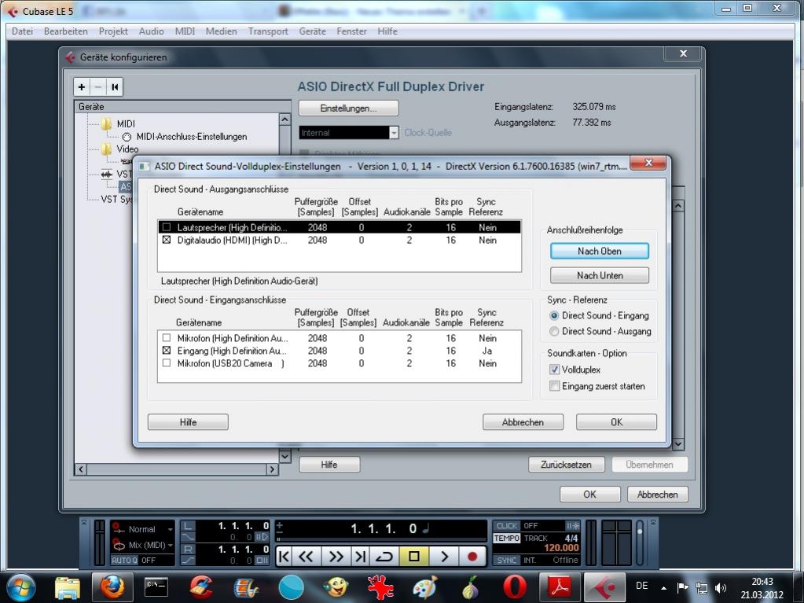Screen dimensions: 804x603
Task: Open the Mix (MIDI) cycle record dropdown
Action: point(170,545)
